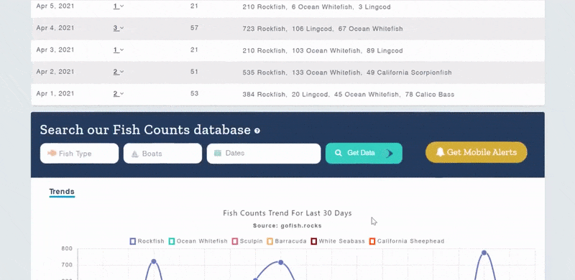Click the fish icon in Fish Type field

click(52, 153)
